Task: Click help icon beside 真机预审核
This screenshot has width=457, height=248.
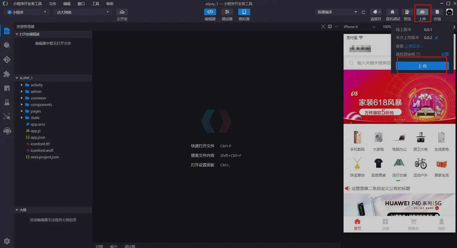Action: tap(418, 54)
